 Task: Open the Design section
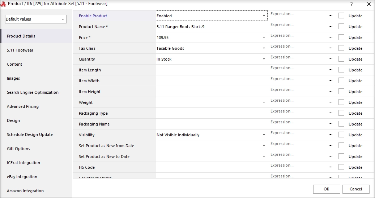point(36,120)
